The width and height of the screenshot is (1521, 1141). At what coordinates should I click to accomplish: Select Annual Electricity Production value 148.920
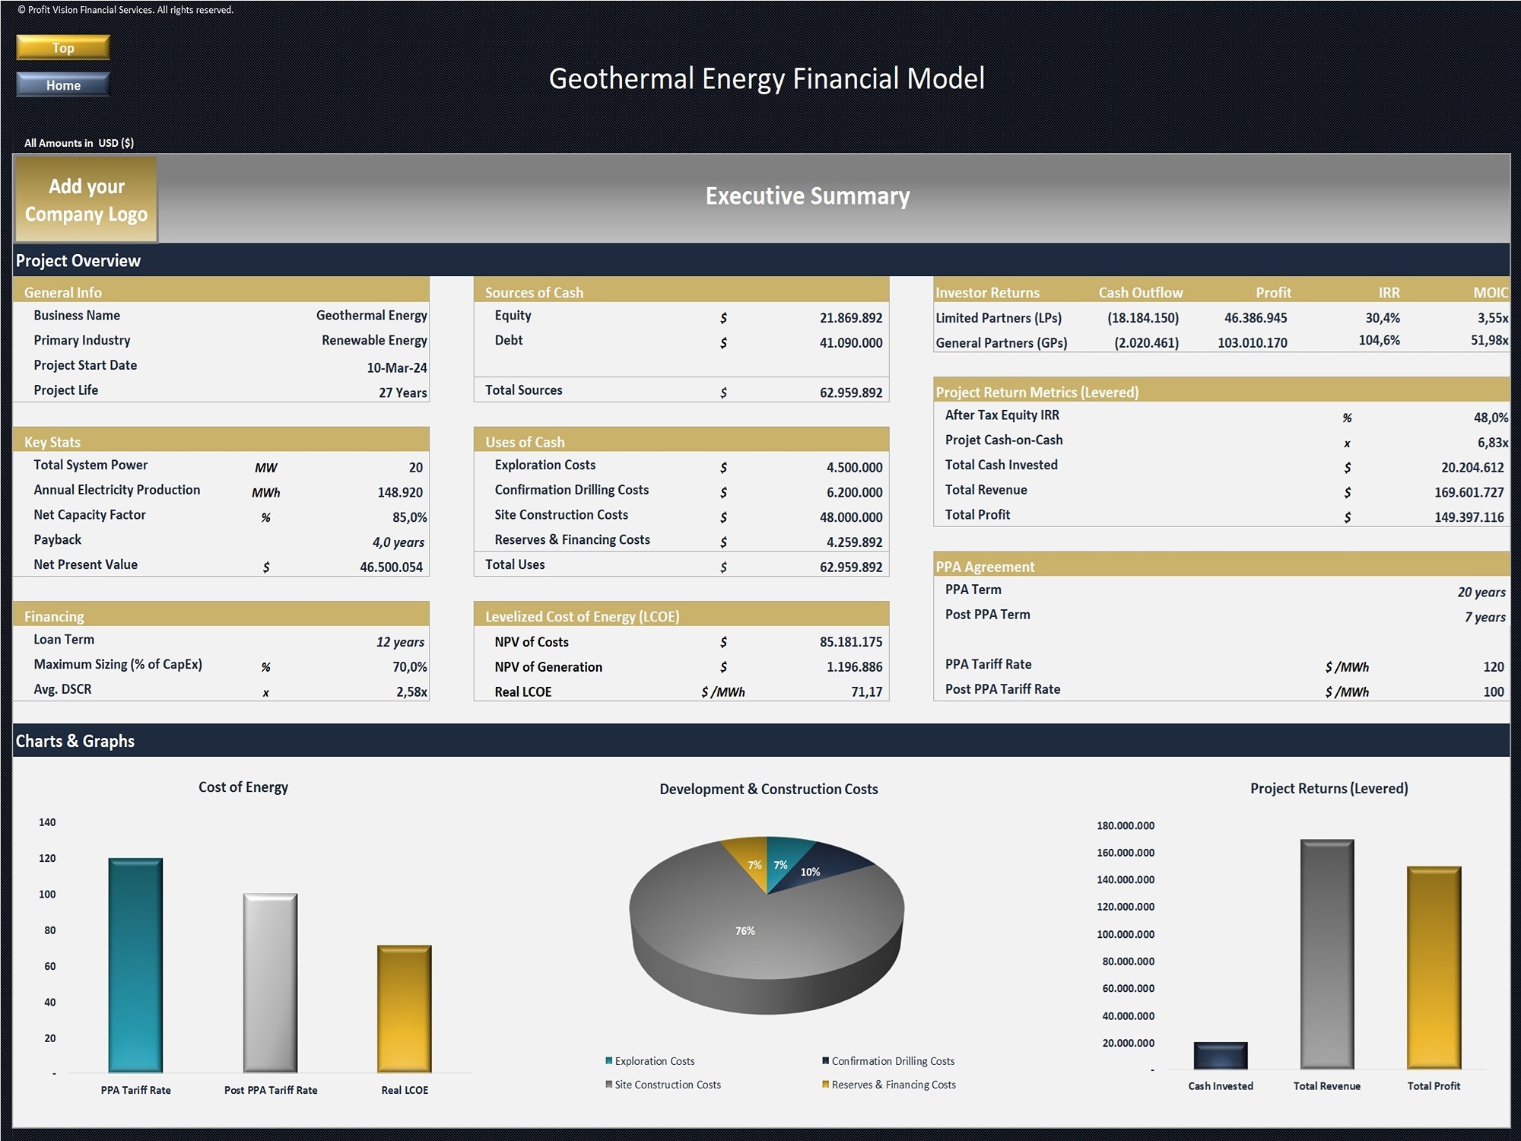400,492
